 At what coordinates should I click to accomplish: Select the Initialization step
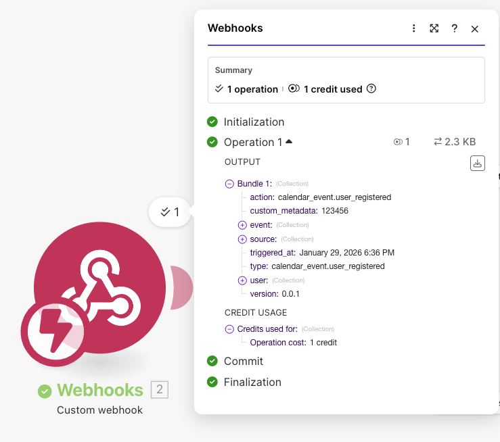pyautogui.click(x=254, y=122)
